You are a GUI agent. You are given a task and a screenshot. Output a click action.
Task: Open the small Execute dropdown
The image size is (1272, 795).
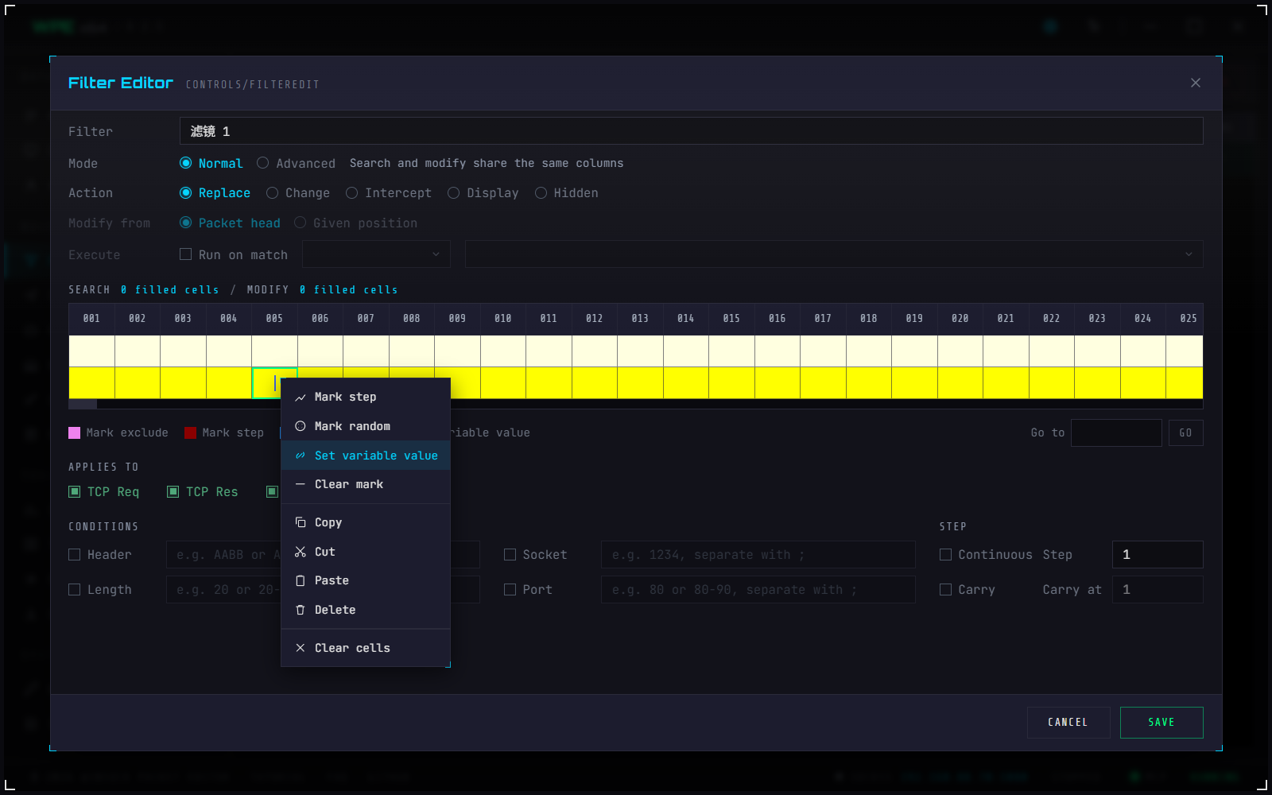(x=376, y=254)
